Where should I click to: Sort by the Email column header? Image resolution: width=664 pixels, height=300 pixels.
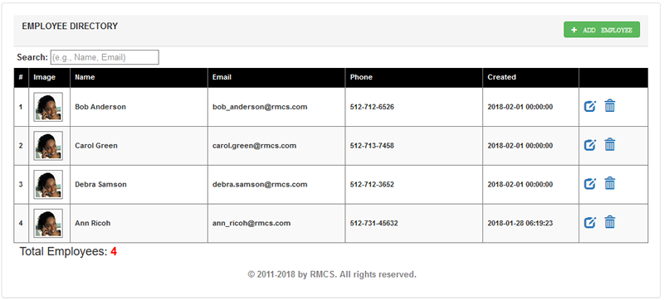pos(222,77)
